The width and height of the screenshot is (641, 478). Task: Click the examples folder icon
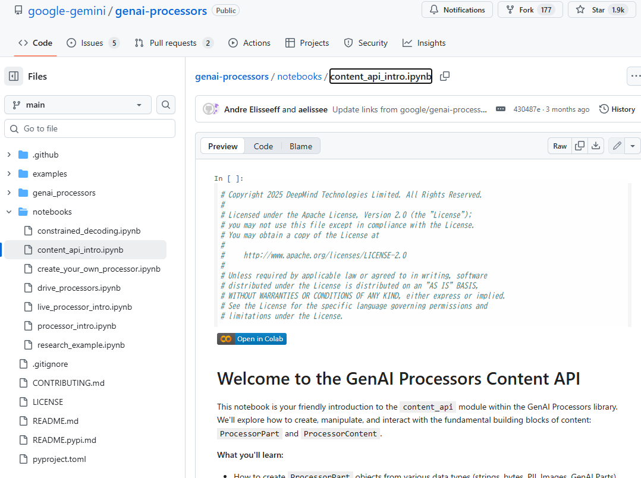(23, 174)
